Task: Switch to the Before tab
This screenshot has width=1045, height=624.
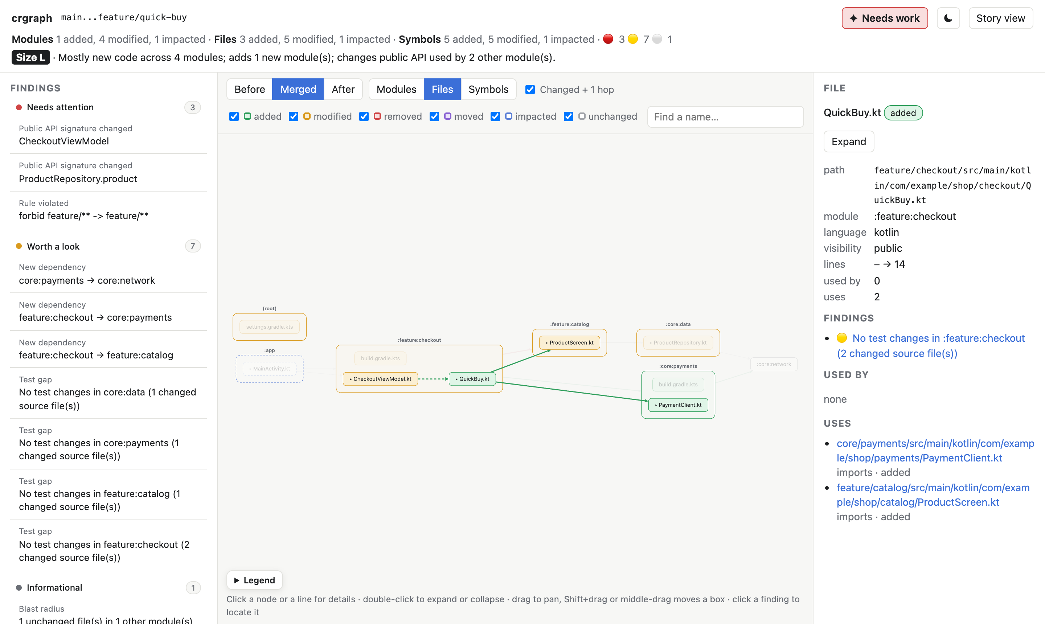Action: click(x=249, y=89)
